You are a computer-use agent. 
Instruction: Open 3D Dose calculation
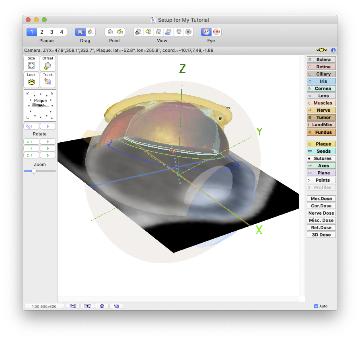coord(321,235)
